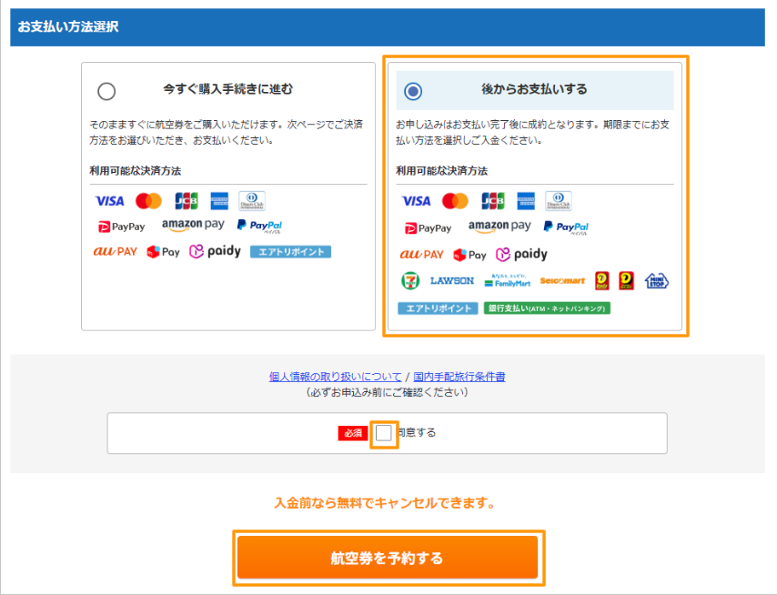
Task: Click the green 銀行支払い badge
Action: pyautogui.click(x=547, y=308)
